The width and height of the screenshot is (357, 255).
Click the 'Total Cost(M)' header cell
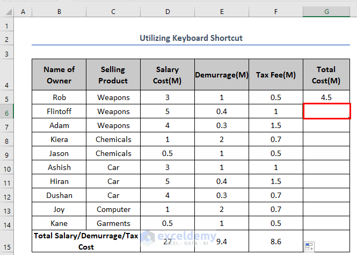click(326, 75)
